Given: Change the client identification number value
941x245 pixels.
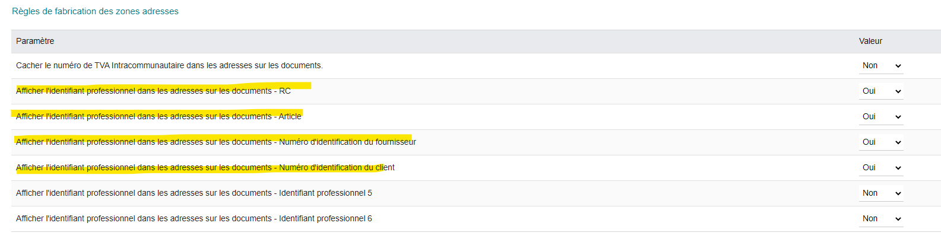Looking at the screenshot, I should coord(881,168).
